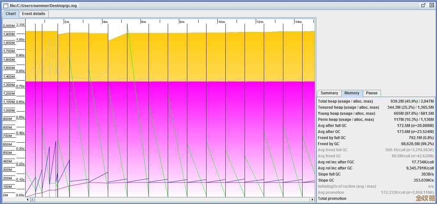Click the iconify frame icon in title bar
437x204 pixels.
click(x=424, y=5)
